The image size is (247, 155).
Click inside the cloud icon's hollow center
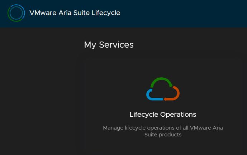[x=162, y=92]
